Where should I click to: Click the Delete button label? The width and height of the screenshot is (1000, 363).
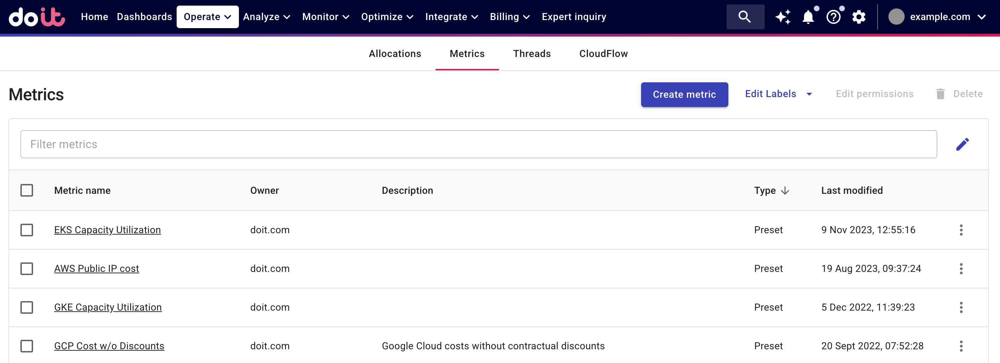(968, 94)
